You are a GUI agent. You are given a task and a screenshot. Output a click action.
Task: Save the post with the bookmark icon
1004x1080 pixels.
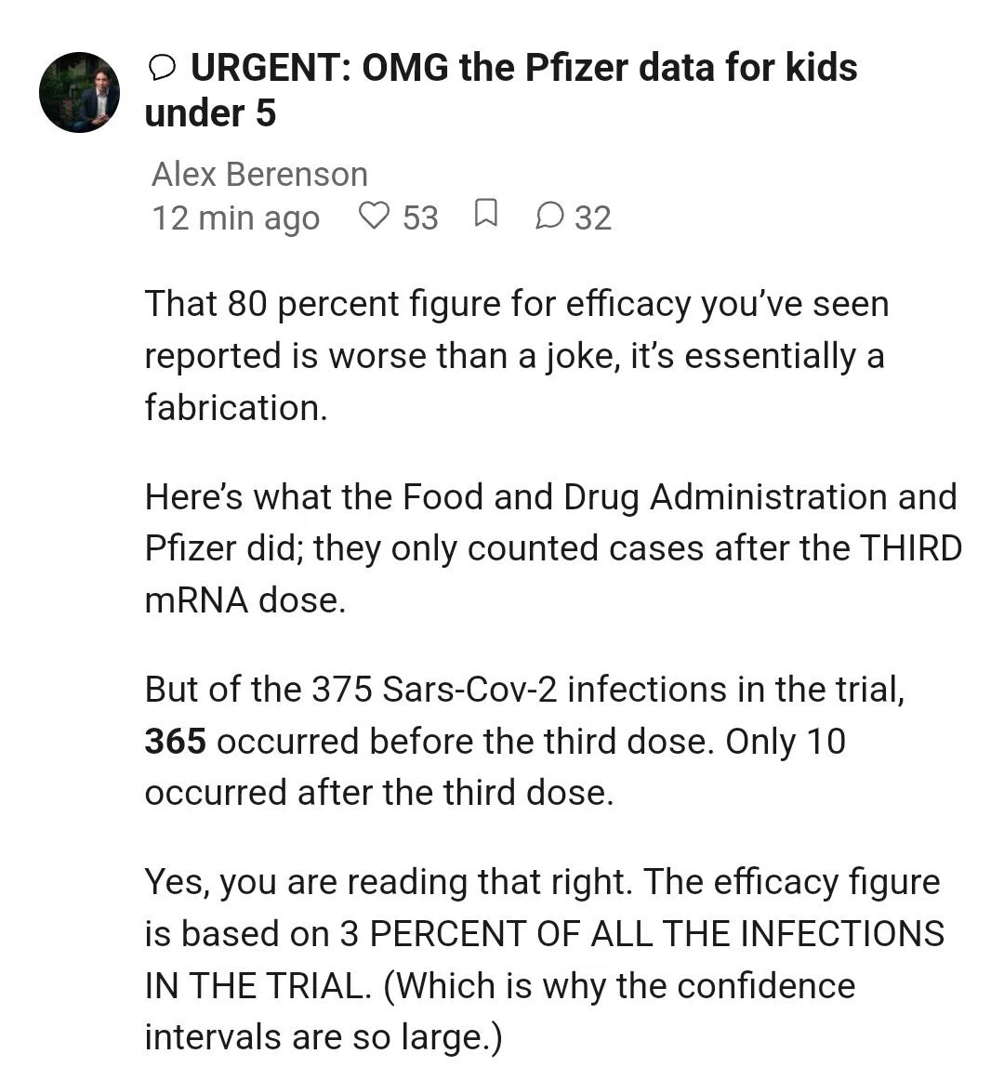(486, 214)
